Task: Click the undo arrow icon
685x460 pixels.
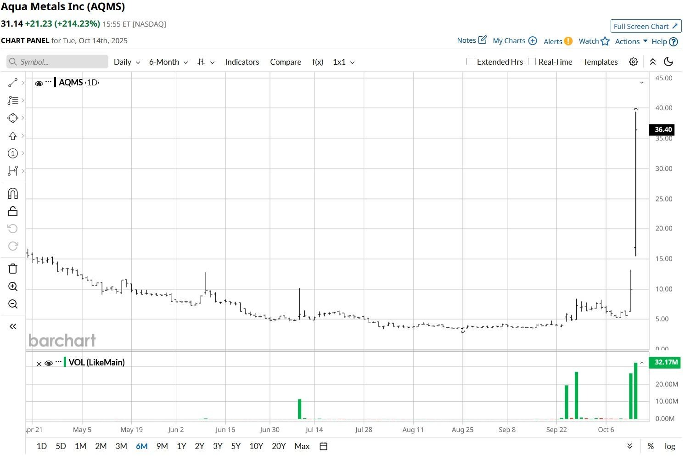Action: [13, 229]
